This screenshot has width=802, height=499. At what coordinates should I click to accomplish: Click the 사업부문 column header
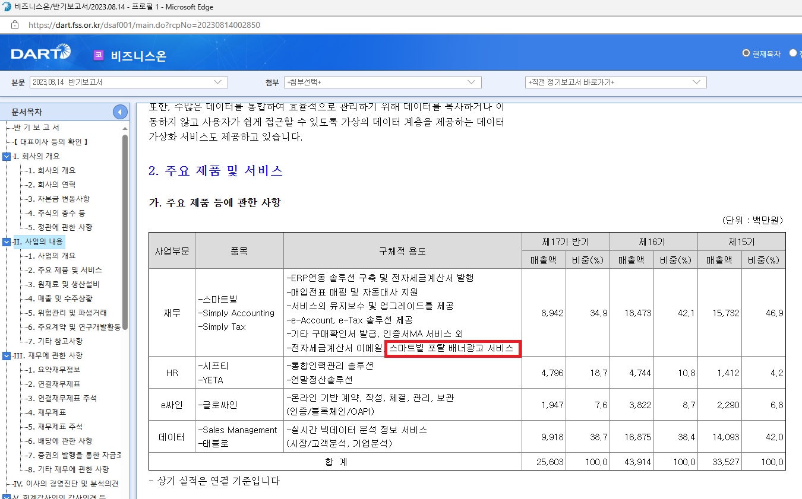172,251
